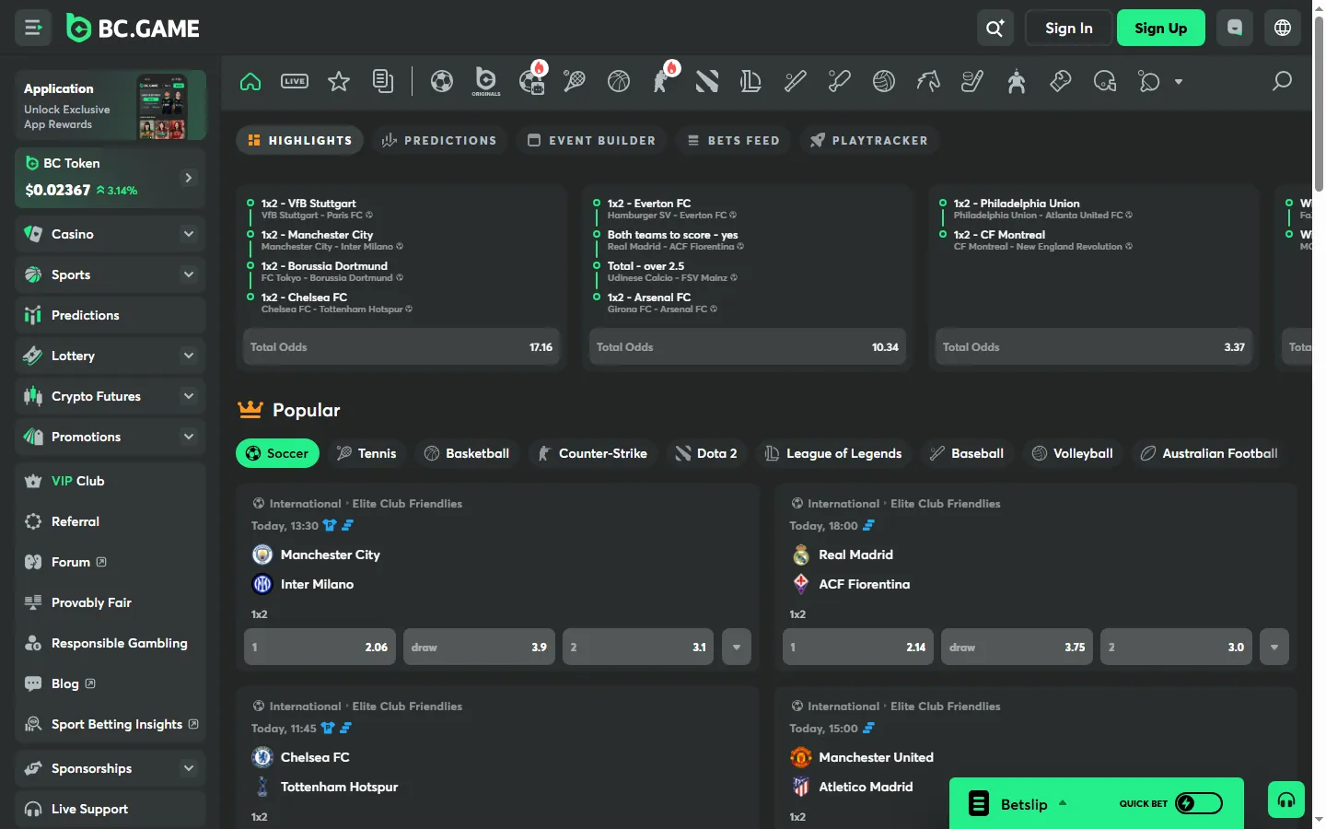Switch to the Highlights tab
The height and width of the screenshot is (829, 1326).
pyautogui.click(x=299, y=140)
